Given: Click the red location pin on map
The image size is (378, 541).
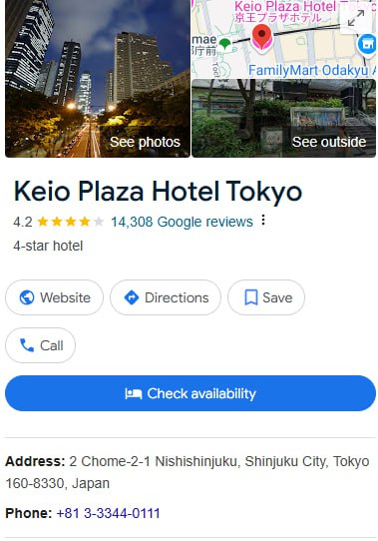Looking at the screenshot, I should 262,37.
